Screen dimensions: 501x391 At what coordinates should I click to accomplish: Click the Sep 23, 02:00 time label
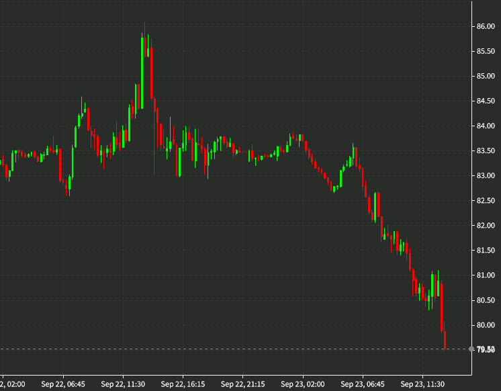[302, 384]
